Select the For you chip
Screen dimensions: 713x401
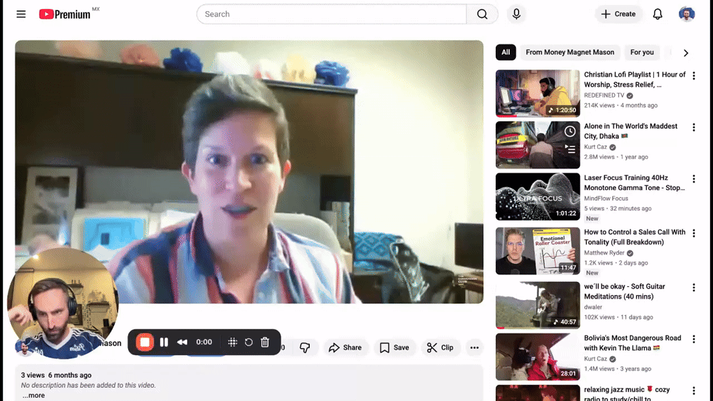[641, 52]
